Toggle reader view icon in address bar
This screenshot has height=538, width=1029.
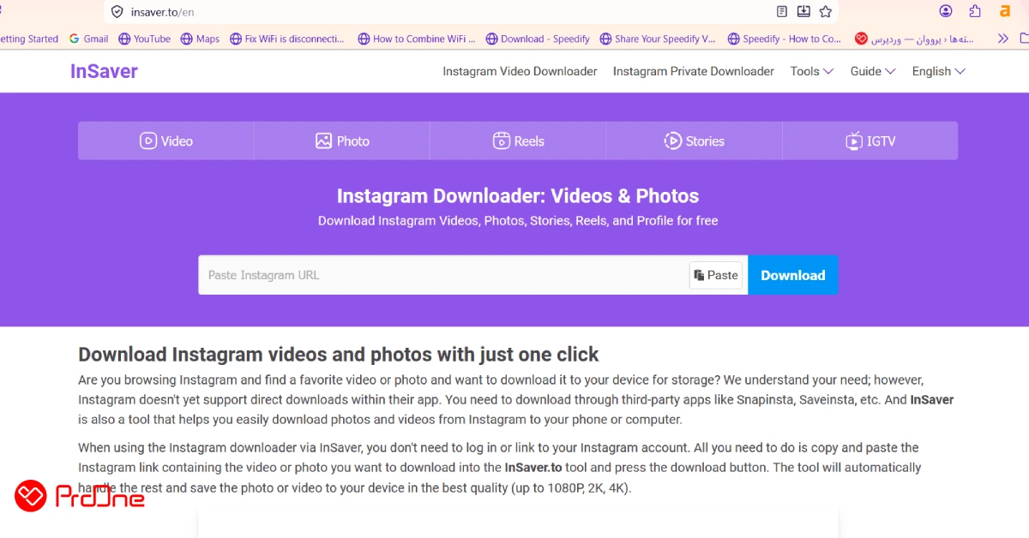pyautogui.click(x=781, y=12)
